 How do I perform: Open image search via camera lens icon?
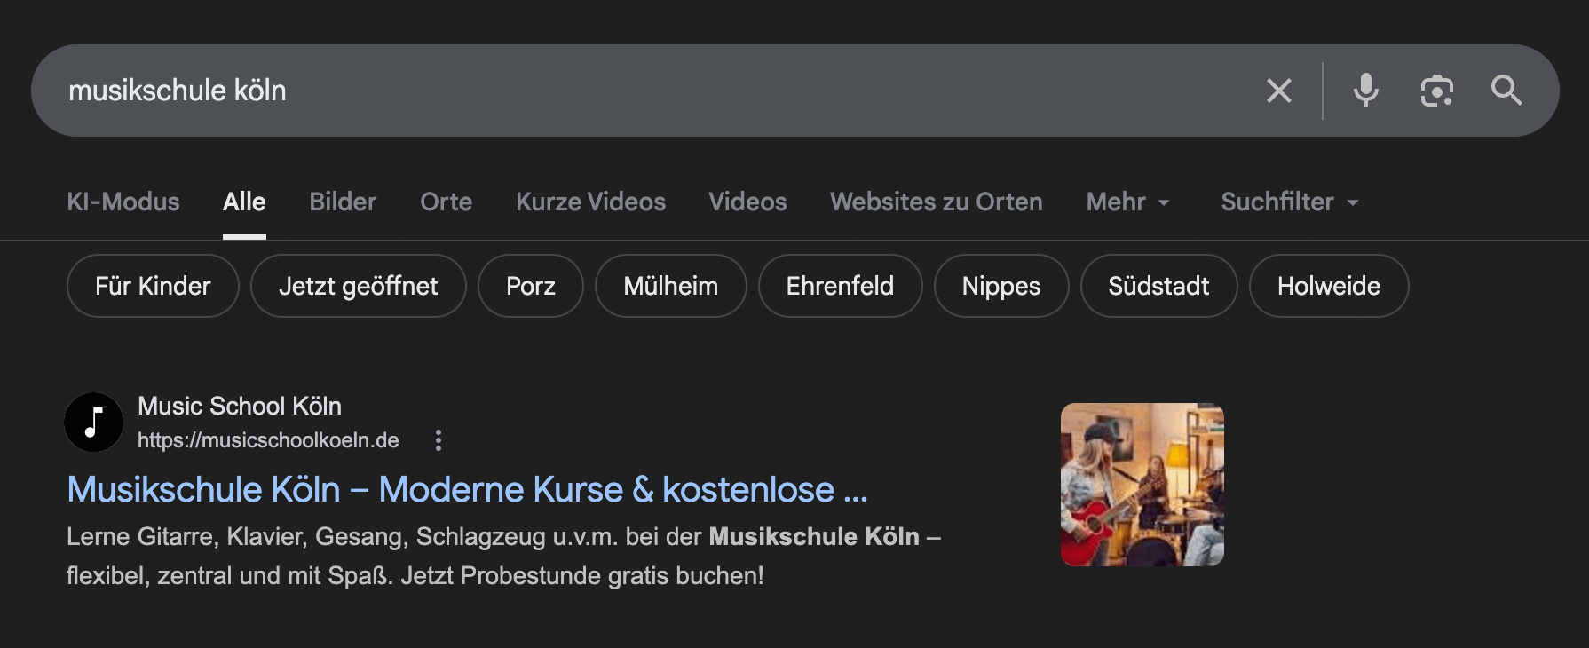[x=1436, y=91]
